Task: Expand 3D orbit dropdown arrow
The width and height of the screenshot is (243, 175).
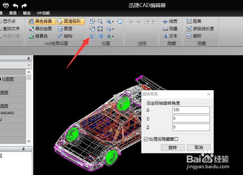Action: (113, 37)
